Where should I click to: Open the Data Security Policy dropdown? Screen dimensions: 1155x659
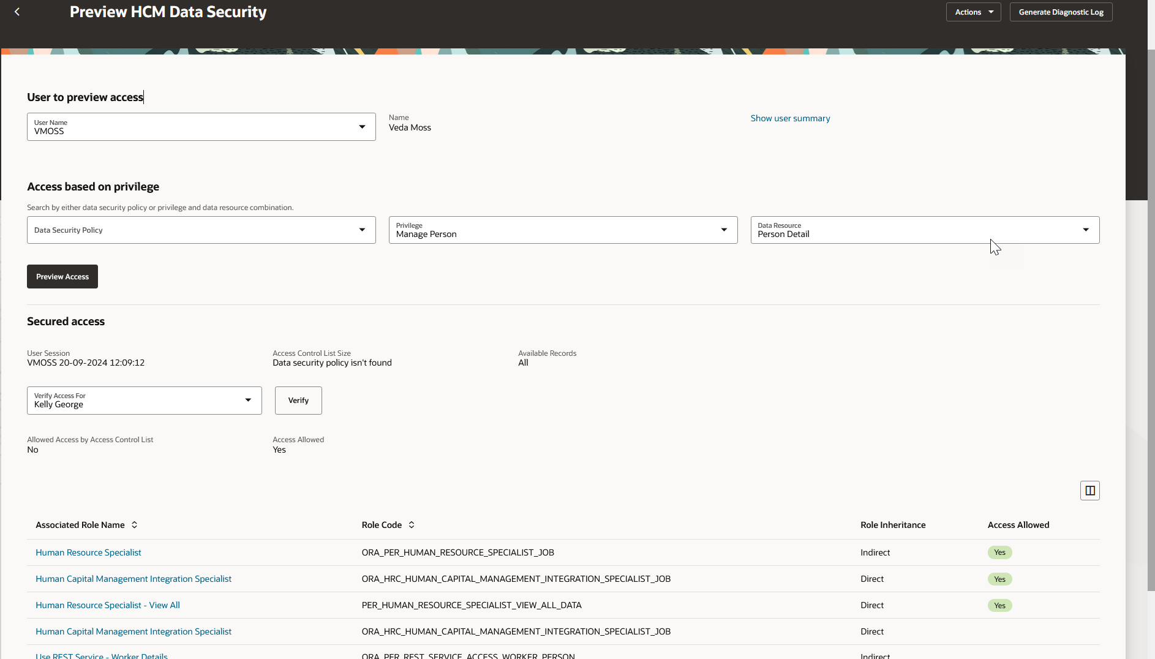[x=362, y=230]
